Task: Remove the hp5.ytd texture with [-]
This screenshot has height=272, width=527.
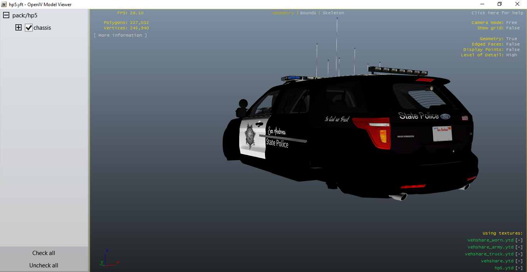Action: click(x=519, y=268)
